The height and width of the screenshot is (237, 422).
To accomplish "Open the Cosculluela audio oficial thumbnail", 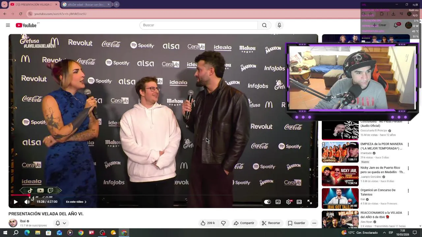I will tap(340, 130).
